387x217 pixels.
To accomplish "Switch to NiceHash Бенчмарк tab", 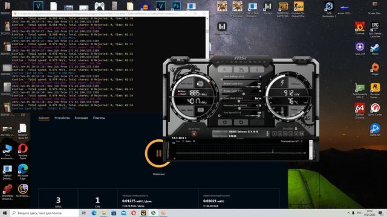I will click(x=82, y=118).
